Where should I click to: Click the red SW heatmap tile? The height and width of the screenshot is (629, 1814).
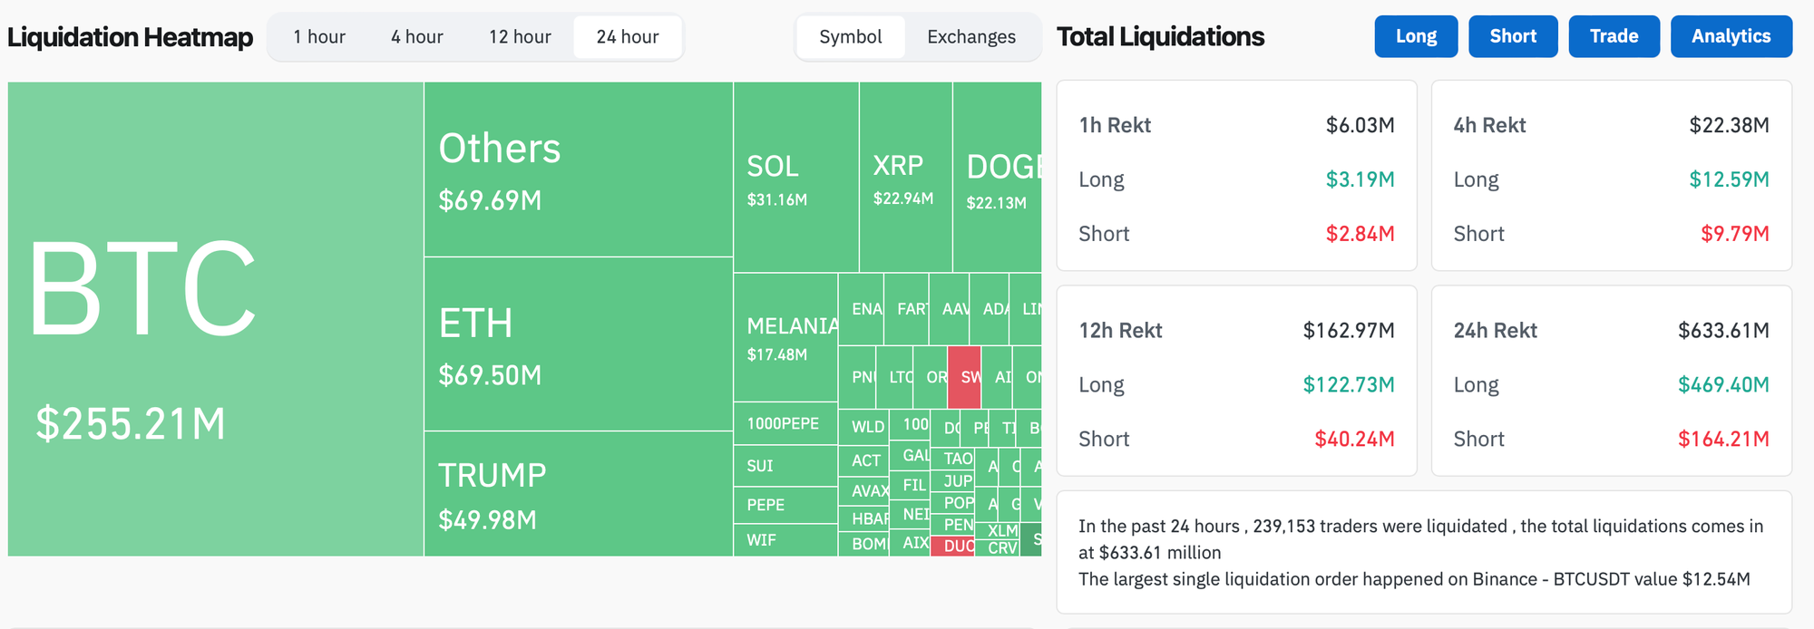pyautogui.click(x=964, y=377)
